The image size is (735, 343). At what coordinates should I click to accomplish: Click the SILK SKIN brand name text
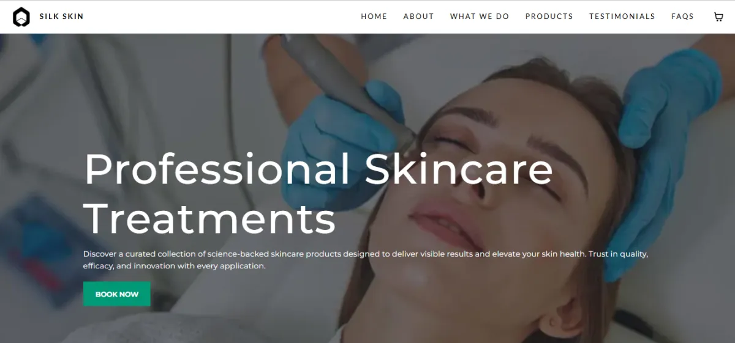(61, 17)
